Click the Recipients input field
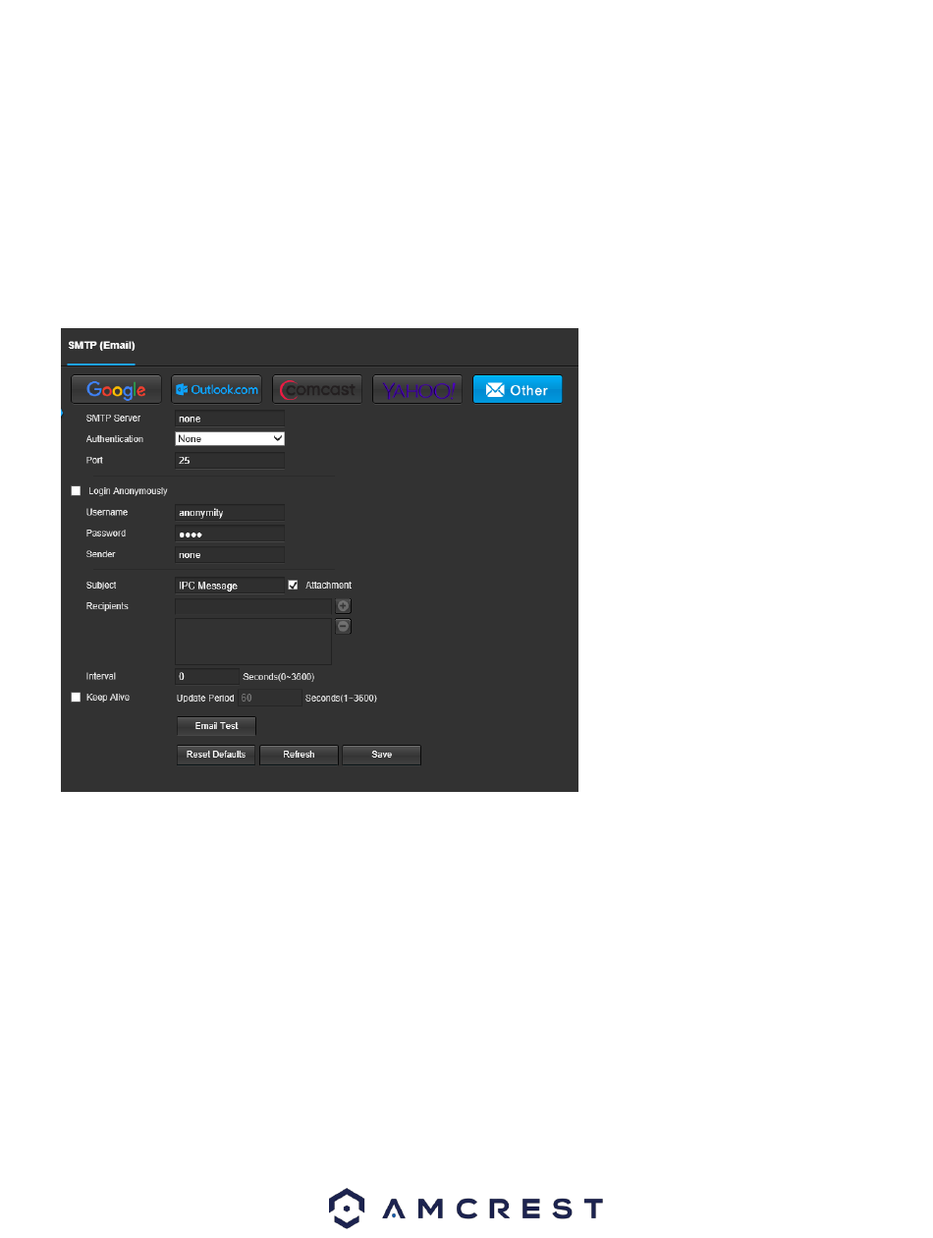933x1238 pixels. tap(253, 606)
